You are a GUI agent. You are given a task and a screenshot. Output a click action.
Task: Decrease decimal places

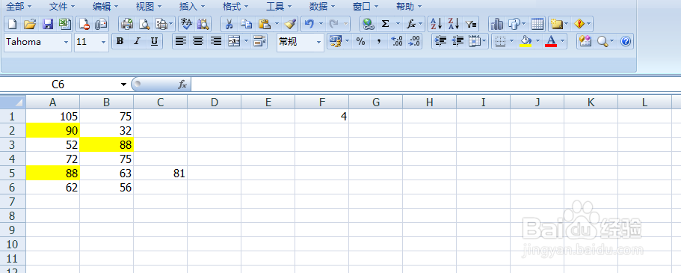pos(414,42)
